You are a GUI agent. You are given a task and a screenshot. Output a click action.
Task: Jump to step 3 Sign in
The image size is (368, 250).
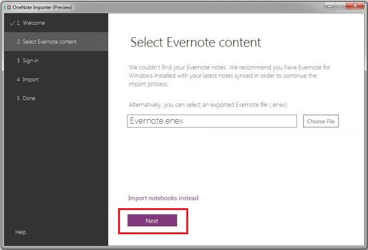click(56, 61)
